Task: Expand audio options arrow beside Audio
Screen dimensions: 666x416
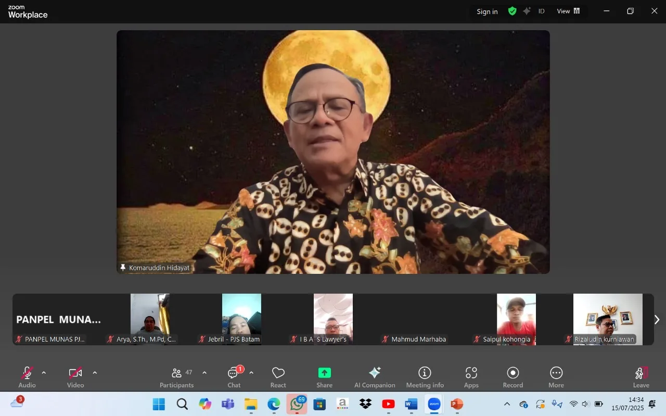Action: coord(44,373)
